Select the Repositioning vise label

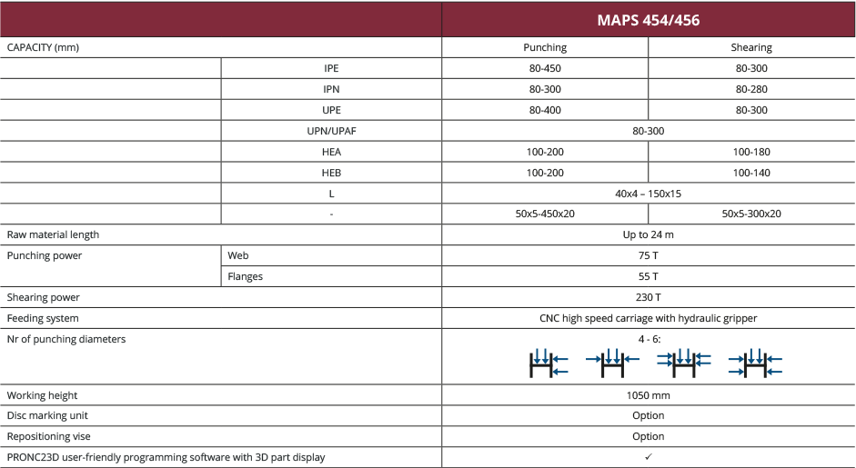48,436
